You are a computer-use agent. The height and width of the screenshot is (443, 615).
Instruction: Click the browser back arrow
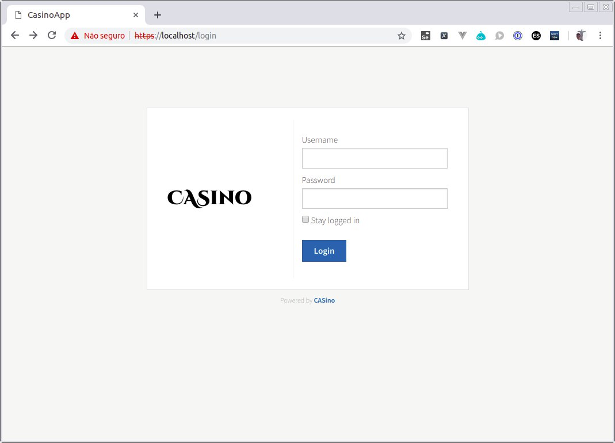click(x=15, y=36)
